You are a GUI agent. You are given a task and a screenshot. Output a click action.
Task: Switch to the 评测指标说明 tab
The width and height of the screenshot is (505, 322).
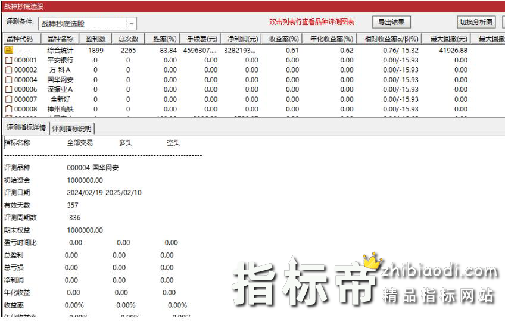[72, 129]
